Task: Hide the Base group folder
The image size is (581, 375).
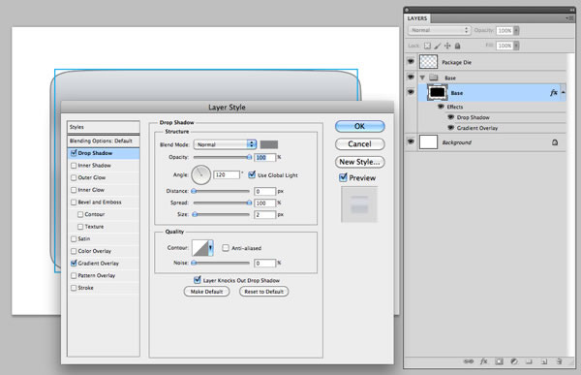Action: coord(411,78)
